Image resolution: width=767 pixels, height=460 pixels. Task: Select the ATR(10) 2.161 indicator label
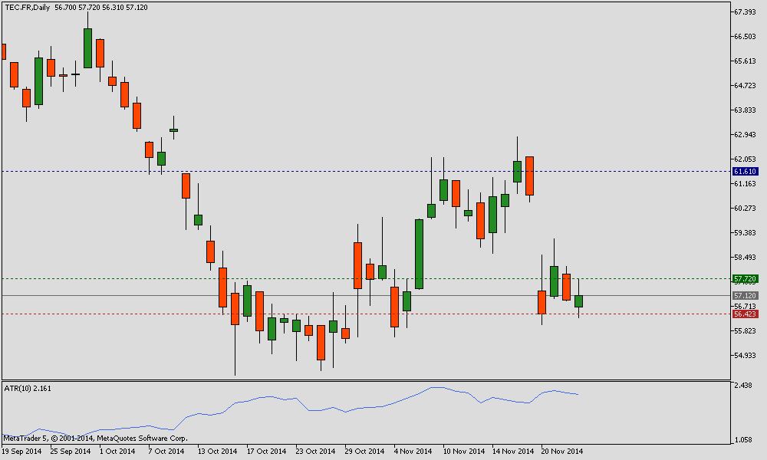pyautogui.click(x=28, y=389)
